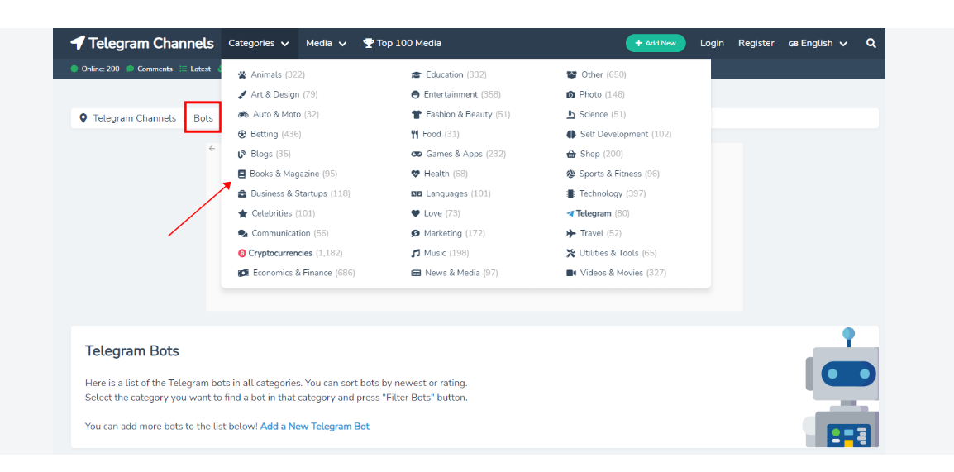Click the chat bubbles icon beside Communication
This screenshot has height=472, width=954.
click(243, 234)
